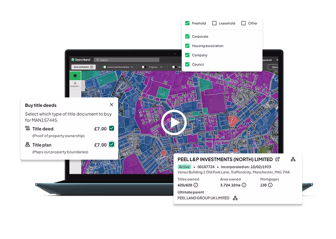
Task: Click the search magnifier icon
Action: (x=98, y=60)
